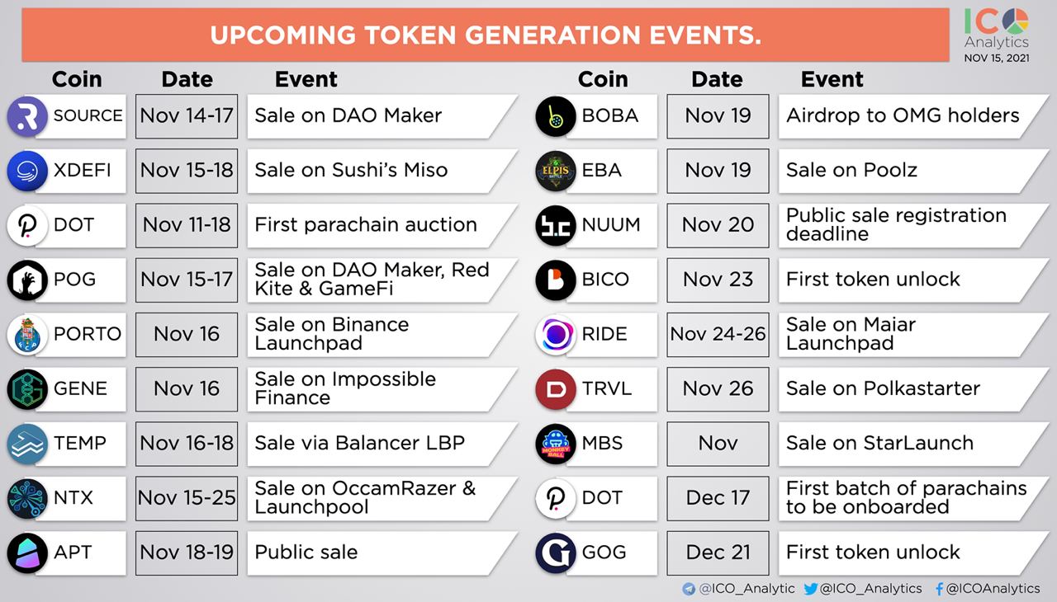Click the Monkey Ball MBS logo
Image resolution: width=1057 pixels, height=602 pixels.
[556, 443]
